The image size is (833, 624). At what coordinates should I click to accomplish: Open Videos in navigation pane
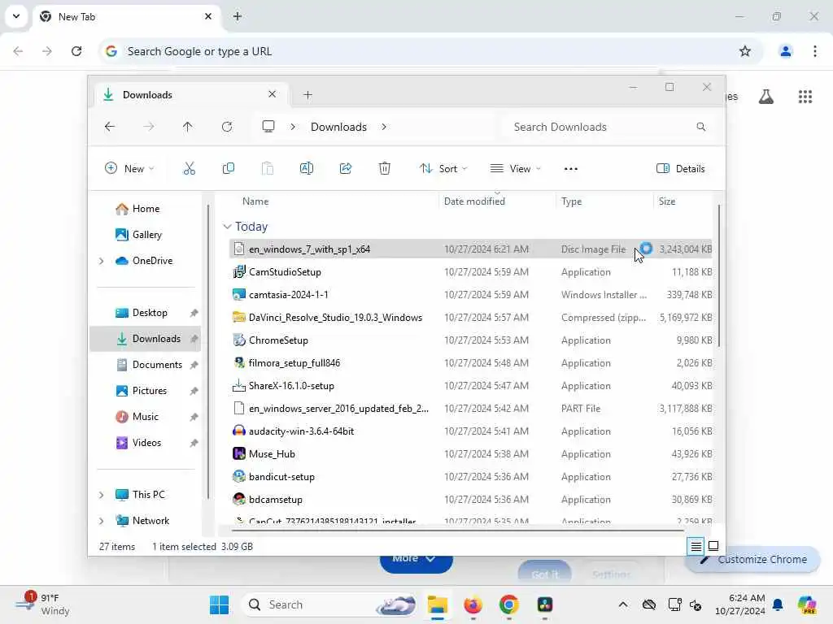click(138, 443)
